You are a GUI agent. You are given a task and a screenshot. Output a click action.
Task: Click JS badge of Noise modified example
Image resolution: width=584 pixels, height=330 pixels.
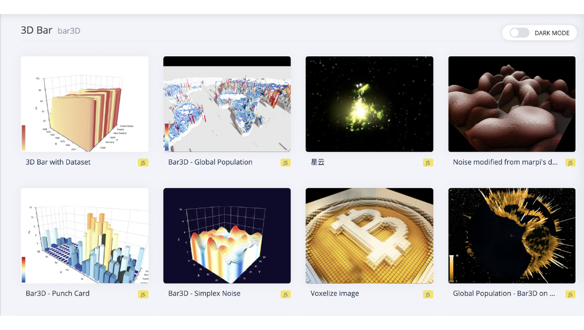[x=570, y=163]
